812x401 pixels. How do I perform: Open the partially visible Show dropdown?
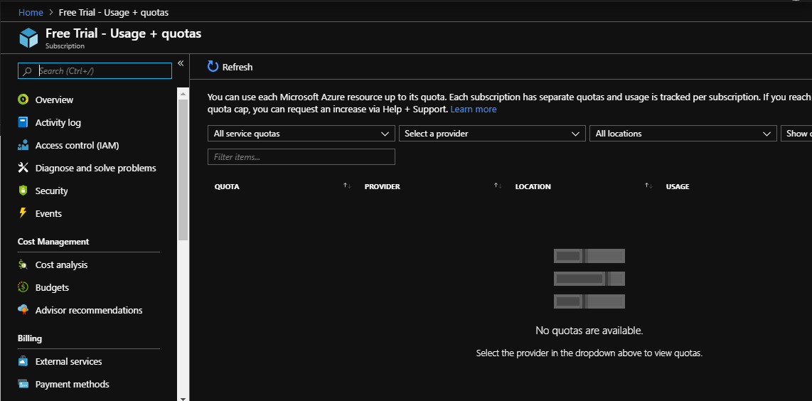[796, 133]
